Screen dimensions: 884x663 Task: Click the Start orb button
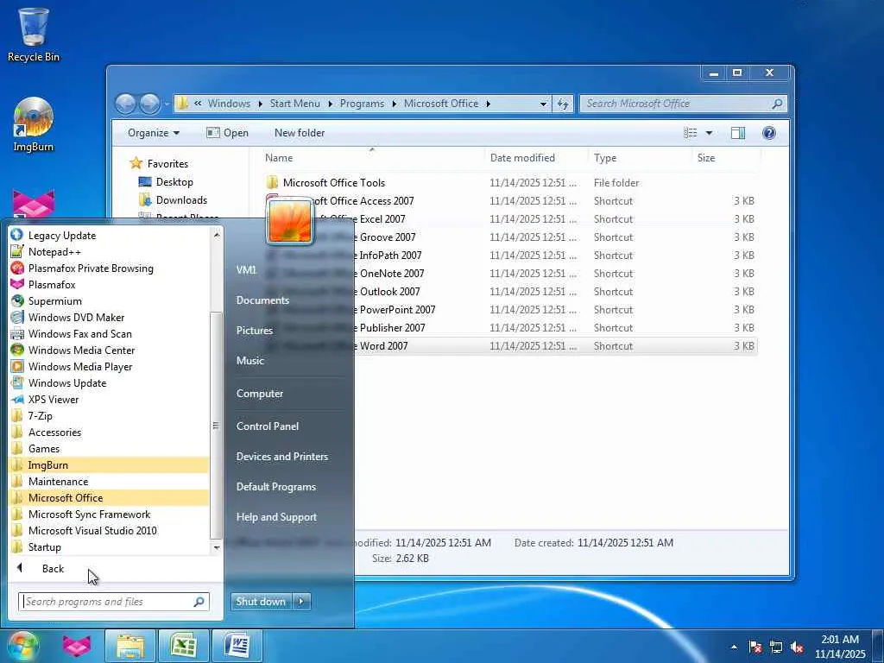click(x=22, y=646)
